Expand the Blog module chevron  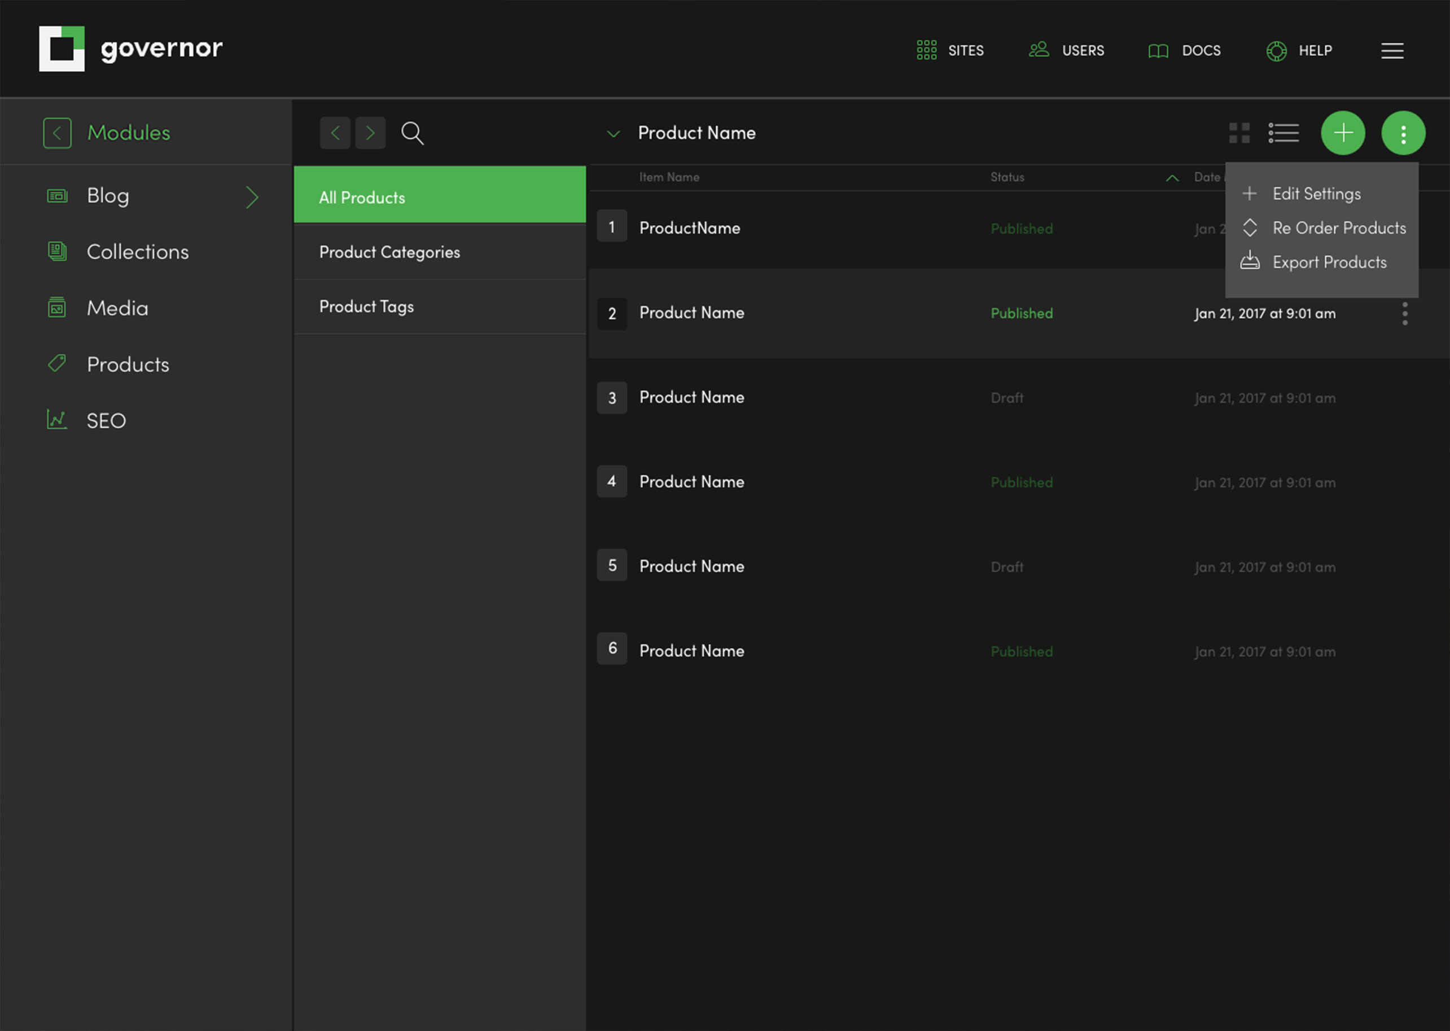click(252, 197)
